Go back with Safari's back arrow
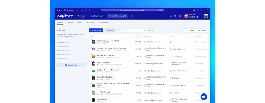This screenshot has width=265, height=103. tap(82, 10)
